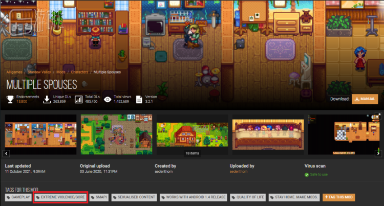This screenshot has height=206, width=384.
Task: Open the Characters category breadcrumb
Action: click(x=79, y=72)
